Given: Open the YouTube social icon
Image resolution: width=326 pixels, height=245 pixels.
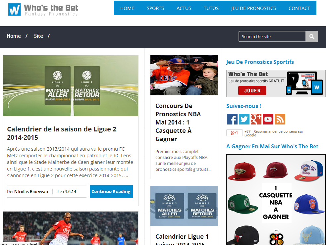Looking at the screenshot, I should 268,119.
